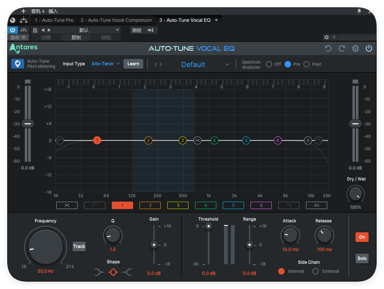Image resolution: width=384 pixels, height=289 pixels.
Task: Set Spectrum Analyzer to Pre
Action: 288,64
